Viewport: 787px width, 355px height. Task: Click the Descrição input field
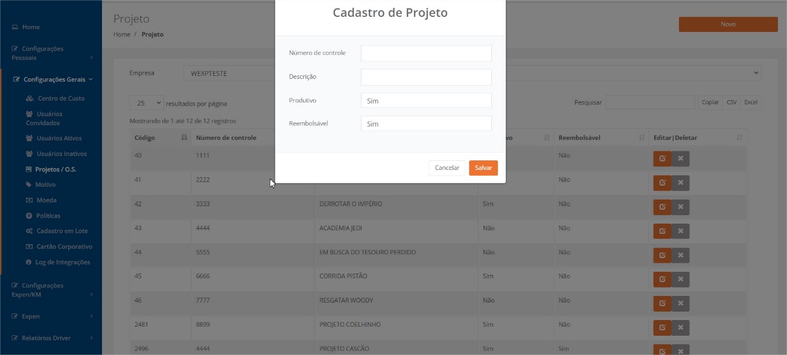click(426, 77)
